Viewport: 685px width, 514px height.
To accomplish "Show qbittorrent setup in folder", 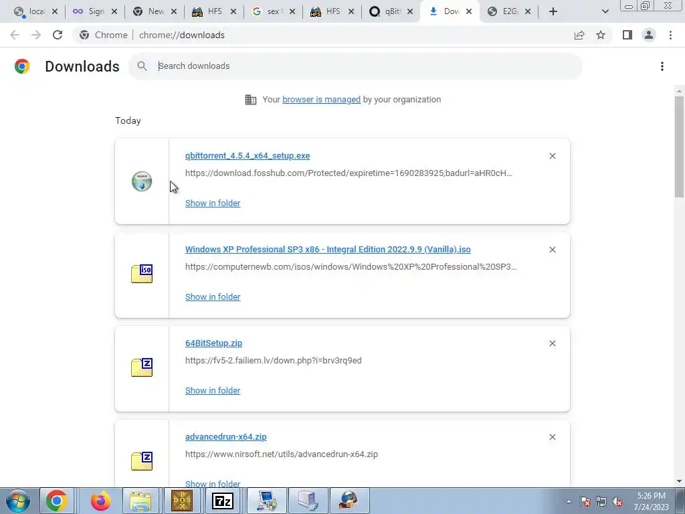I will click(x=213, y=203).
